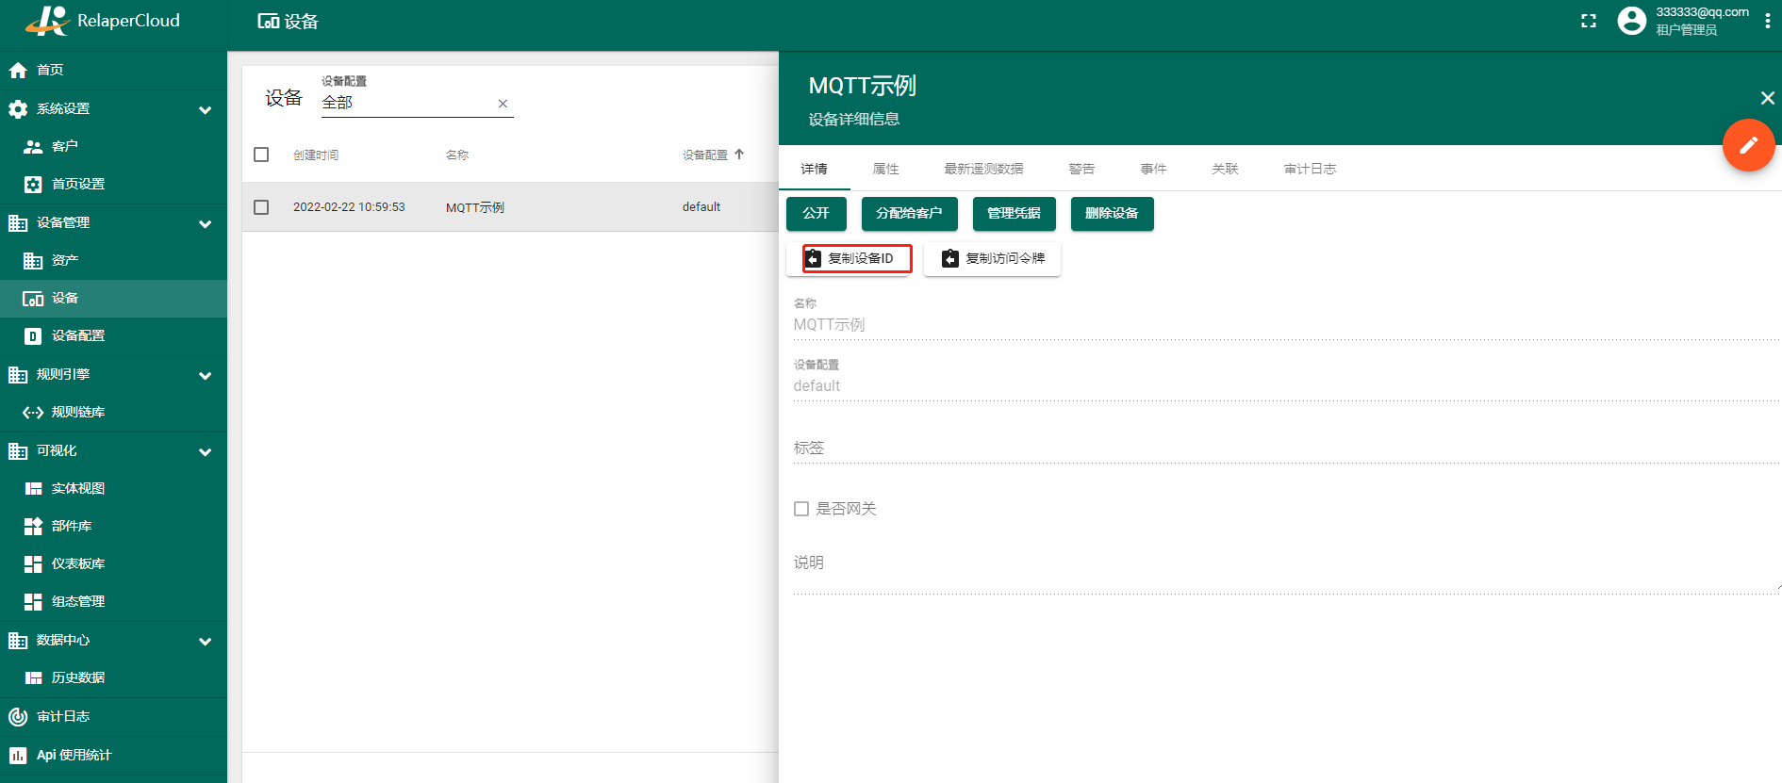Screen dimensions: 1782x783
Task: Collapse the 设备管理 section chevron
Action: (x=205, y=223)
